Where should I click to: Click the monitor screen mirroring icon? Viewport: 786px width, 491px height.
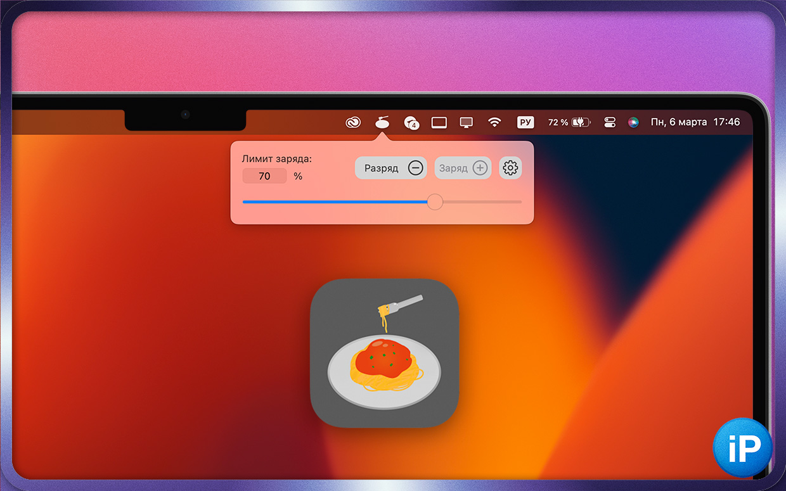click(x=467, y=122)
